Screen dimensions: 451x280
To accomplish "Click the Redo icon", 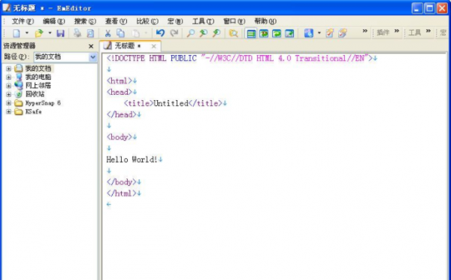I will (x=174, y=33).
